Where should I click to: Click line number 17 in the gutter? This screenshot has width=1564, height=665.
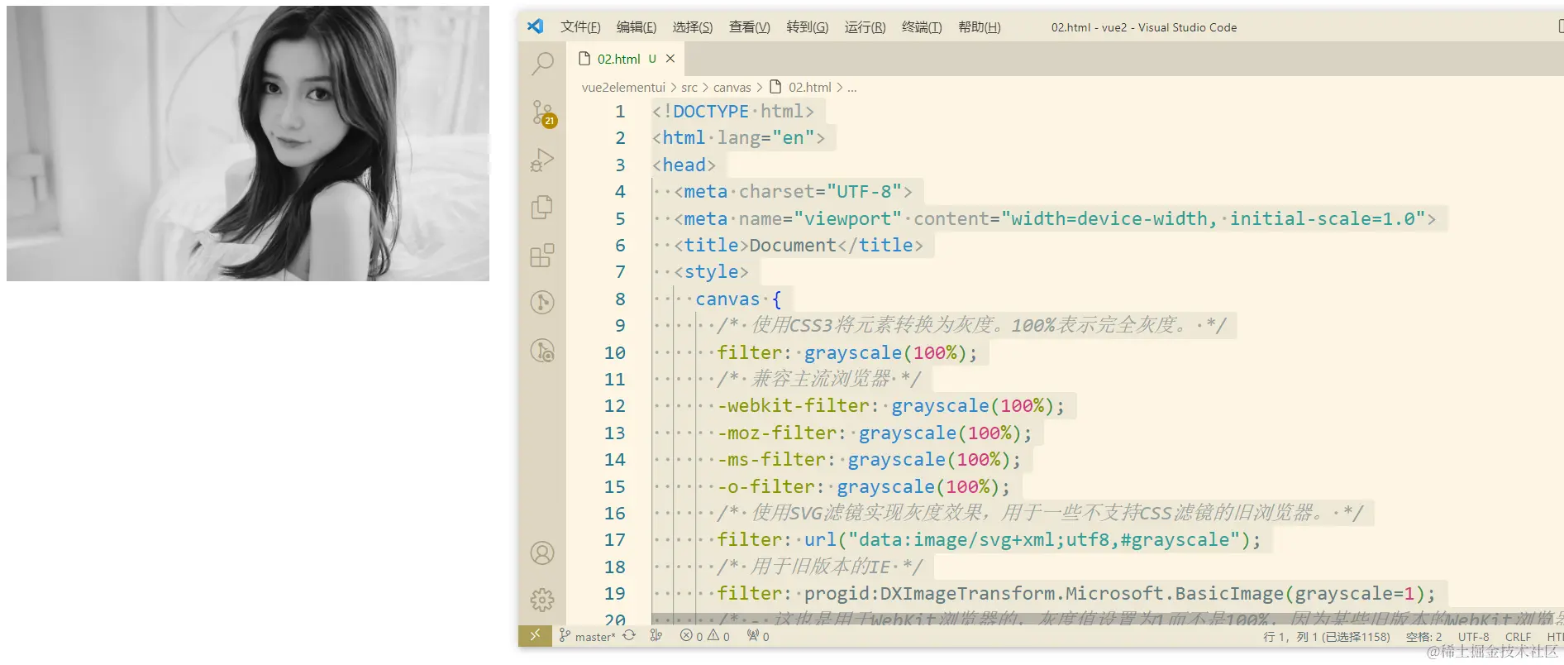[x=615, y=540]
